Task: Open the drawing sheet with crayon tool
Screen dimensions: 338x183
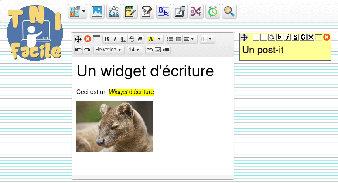Action: click(147, 11)
